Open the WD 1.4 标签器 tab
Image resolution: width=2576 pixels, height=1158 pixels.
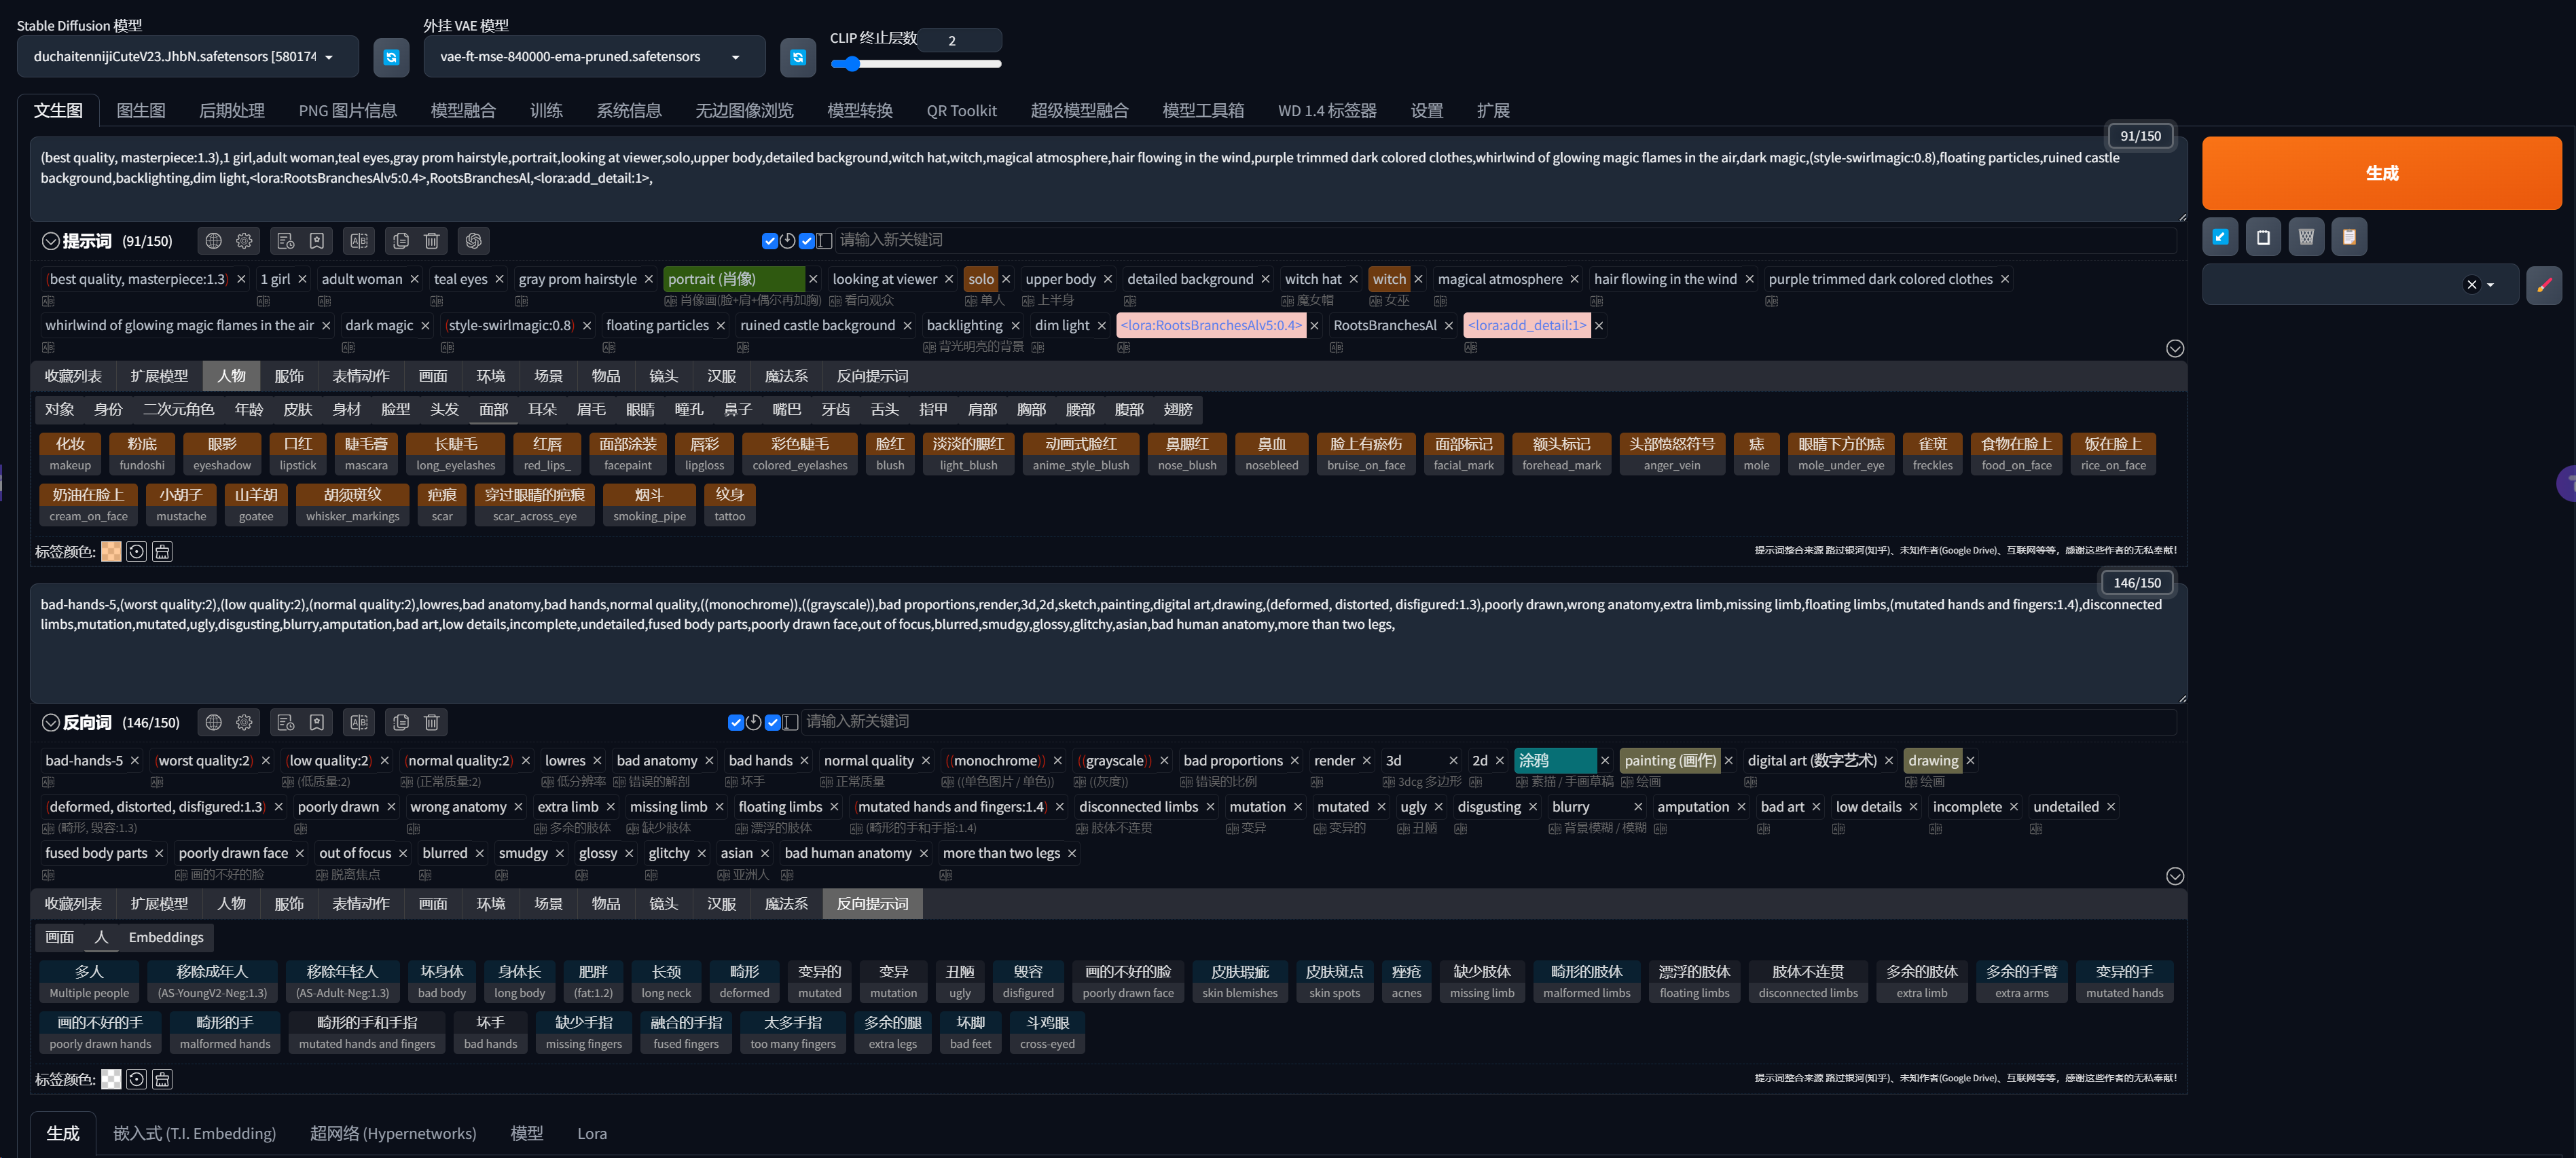click(x=1327, y=110)
